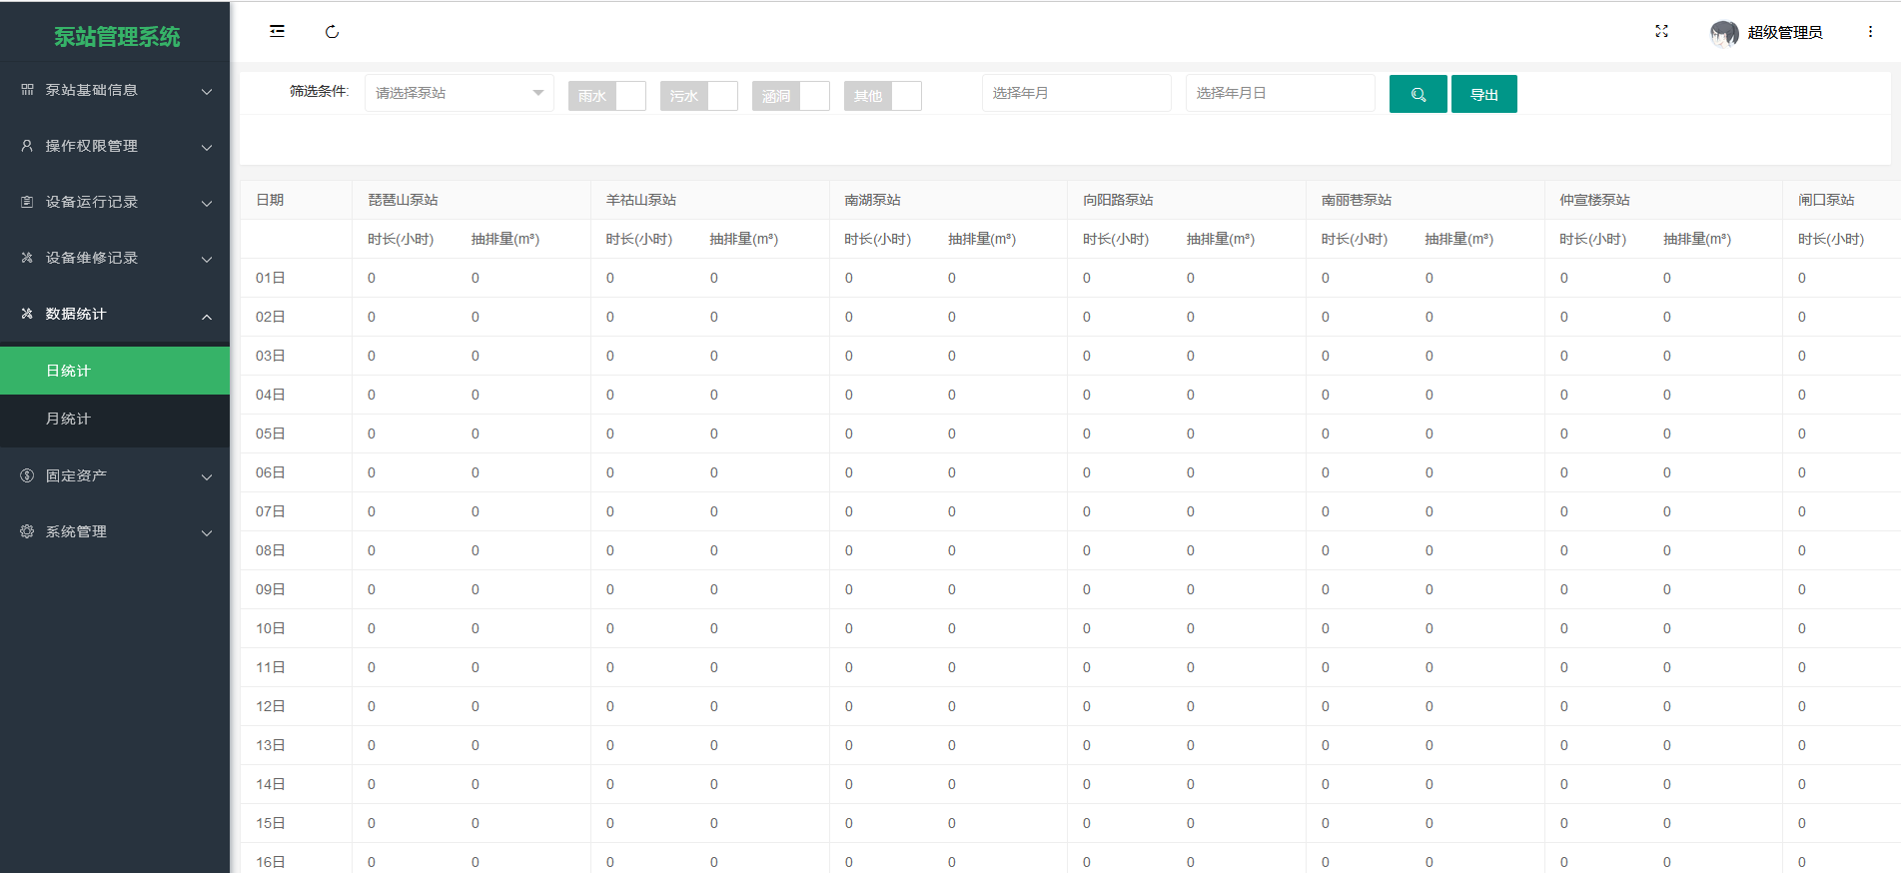Click the 导出 export button
This screenshot has width=1901, height=873.
pos(1483,94)
